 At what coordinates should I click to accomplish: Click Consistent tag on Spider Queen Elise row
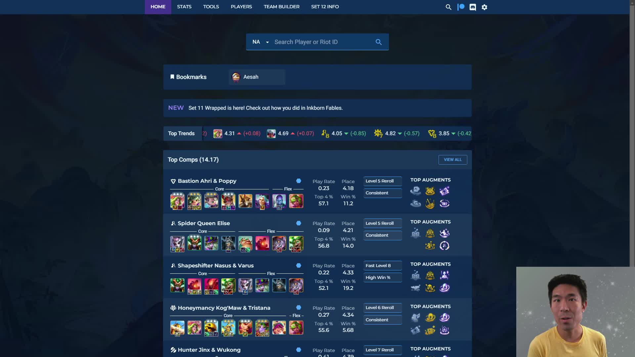click(383, 235)
